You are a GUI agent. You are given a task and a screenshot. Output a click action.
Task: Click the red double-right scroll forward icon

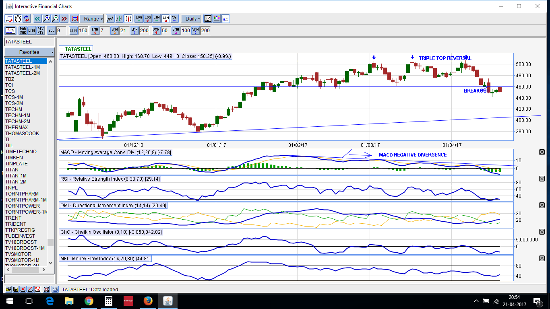click(x=64, y=19)
